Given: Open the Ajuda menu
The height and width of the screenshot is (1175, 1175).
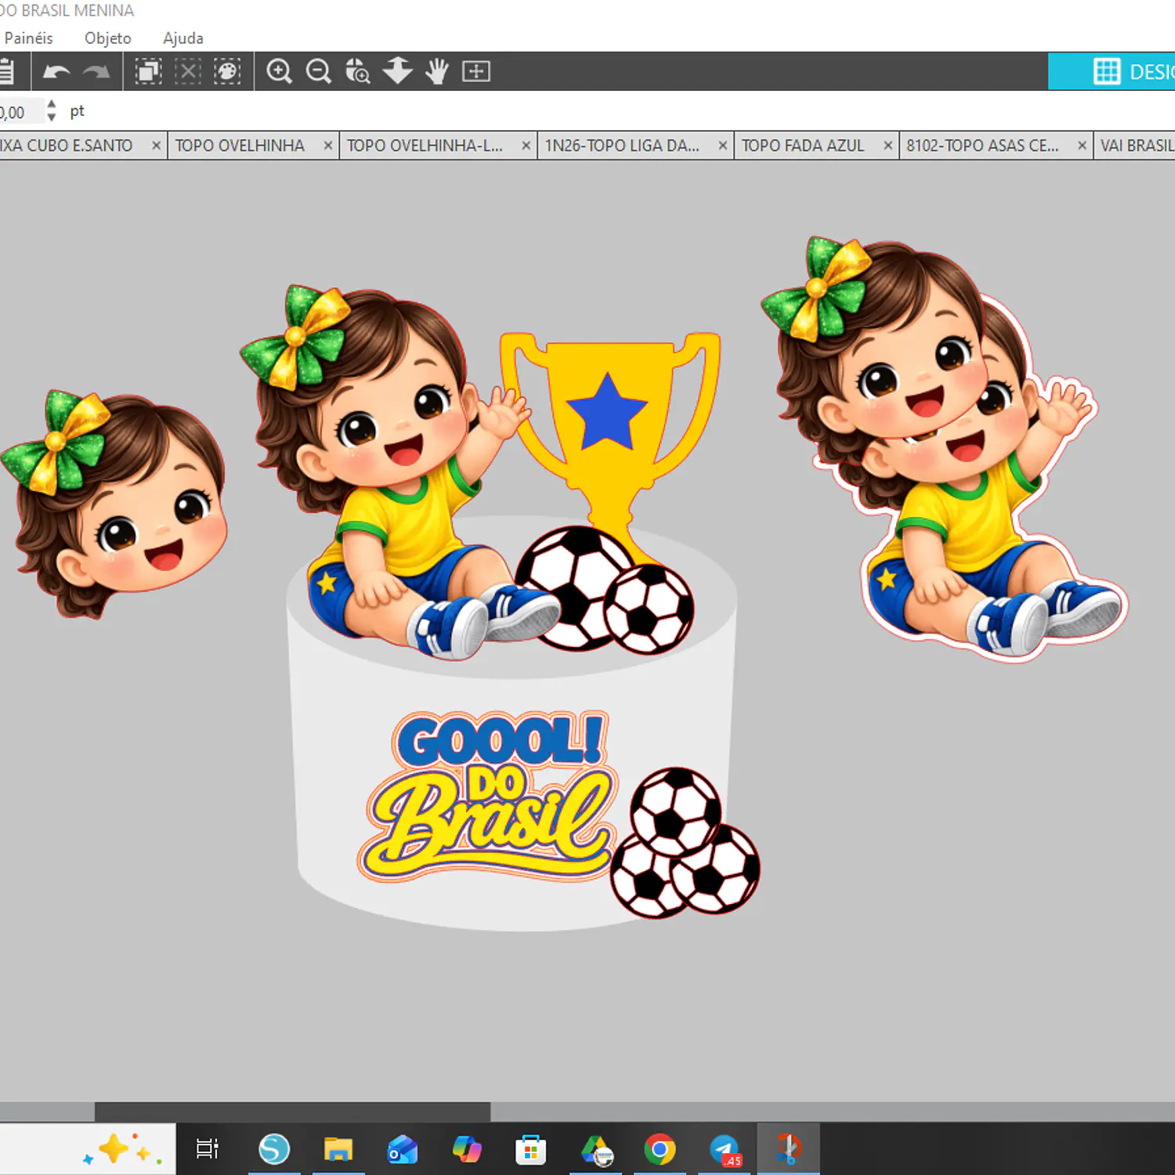Looking at the screenshot, I should [183, 38].
